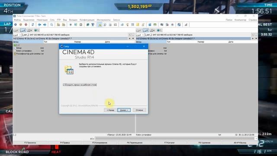Select drive c button in right panel

coord(139,30)
